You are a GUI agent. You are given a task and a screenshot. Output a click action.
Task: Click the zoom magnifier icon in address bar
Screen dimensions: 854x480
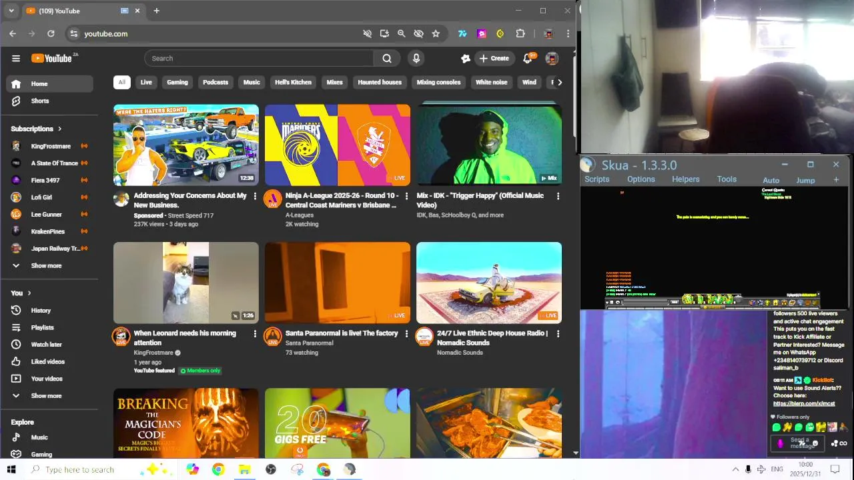401,33
